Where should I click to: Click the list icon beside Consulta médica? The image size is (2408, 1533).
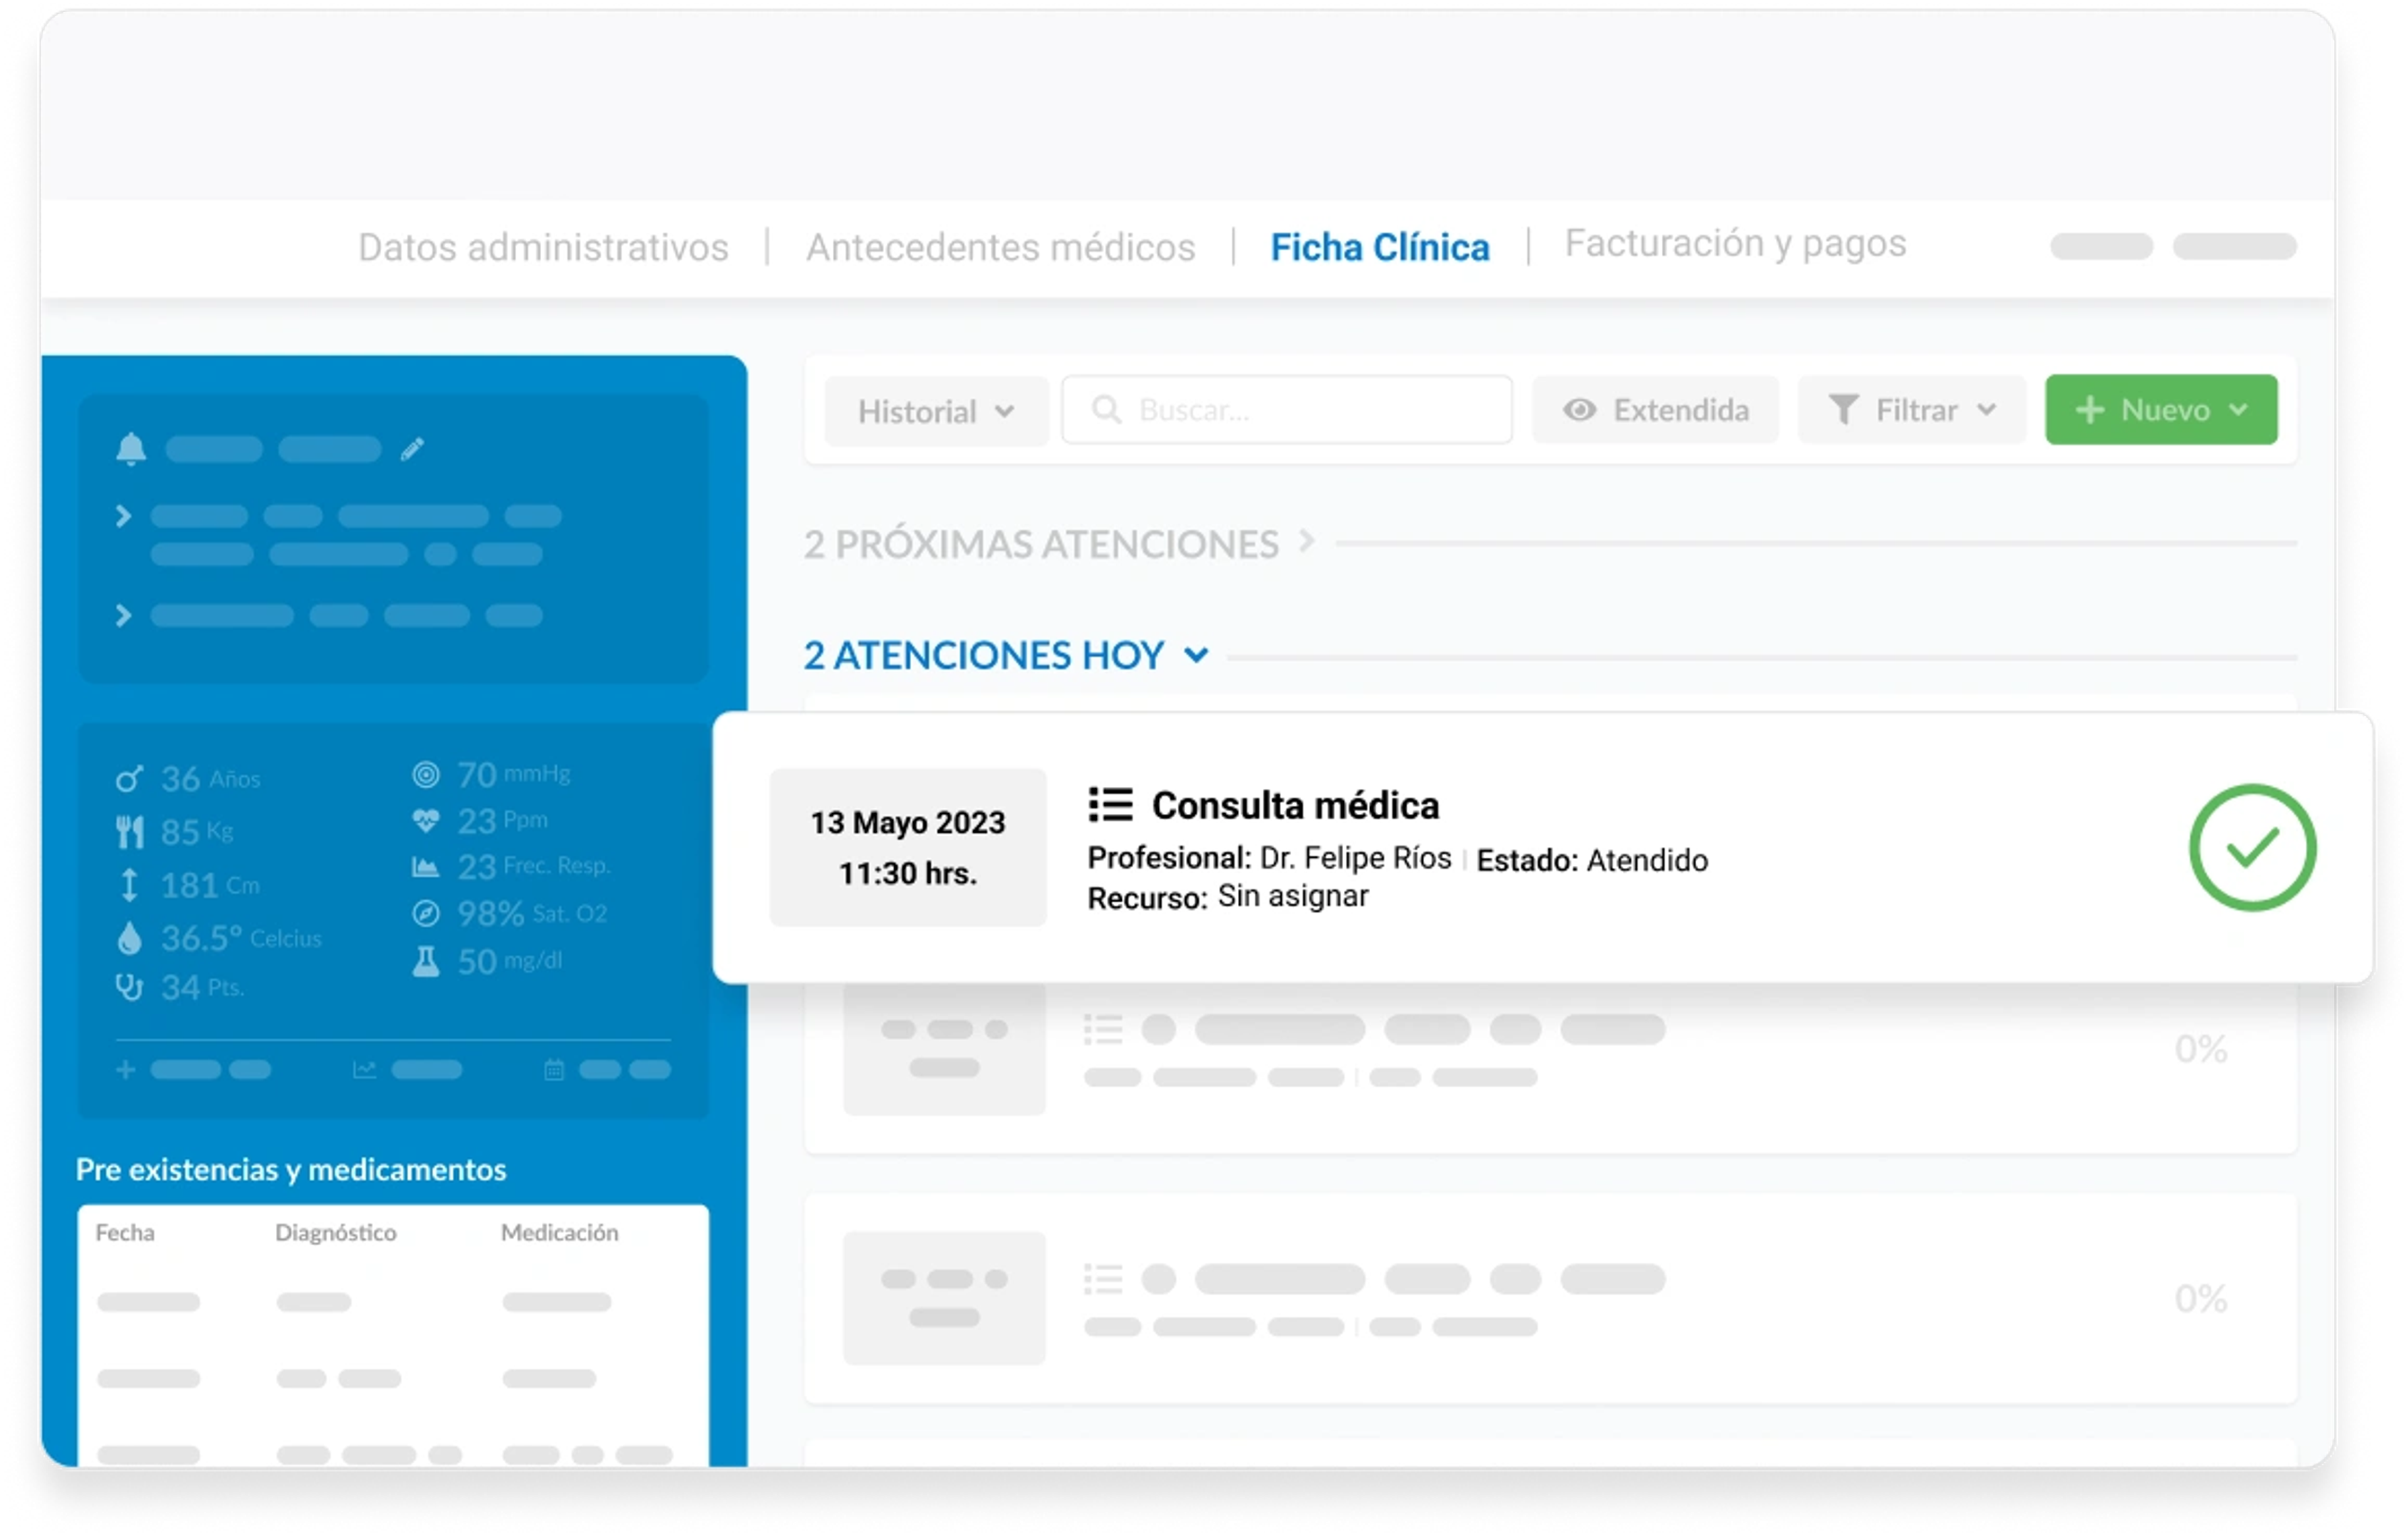(1110, 805)
